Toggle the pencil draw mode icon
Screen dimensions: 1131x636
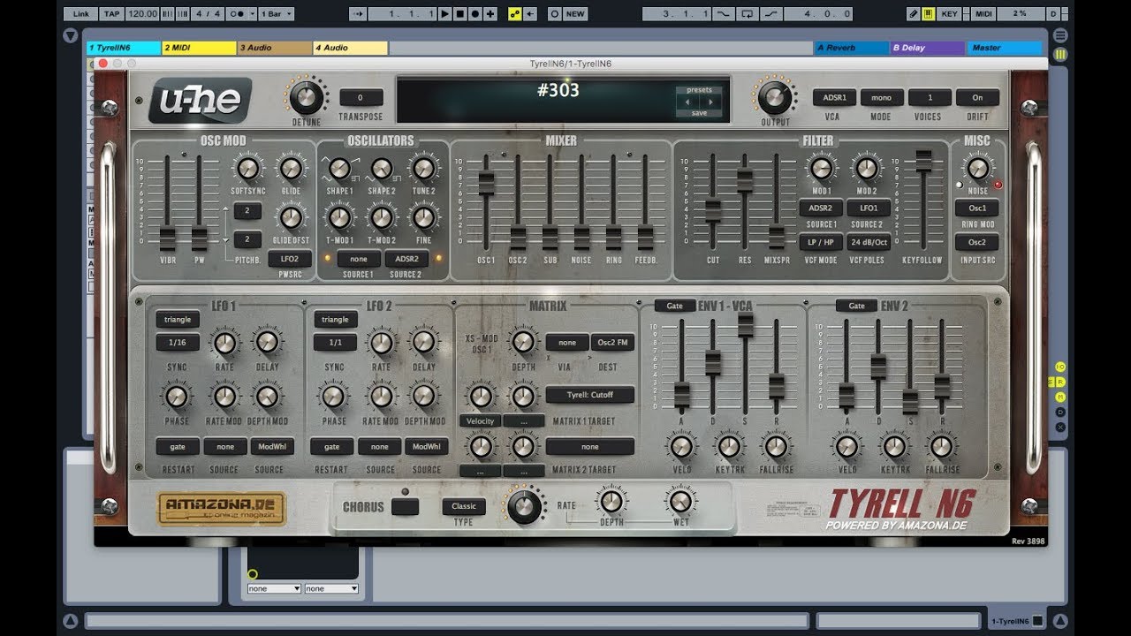point(913,14)
